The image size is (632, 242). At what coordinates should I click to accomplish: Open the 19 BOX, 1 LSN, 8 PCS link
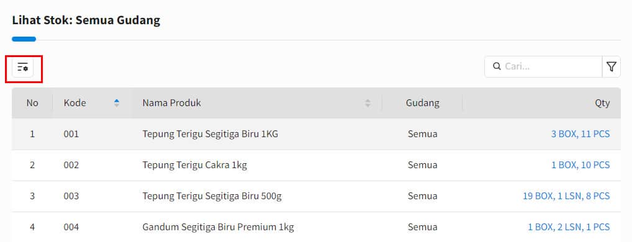pyautogui.click(x=566, y=196)
